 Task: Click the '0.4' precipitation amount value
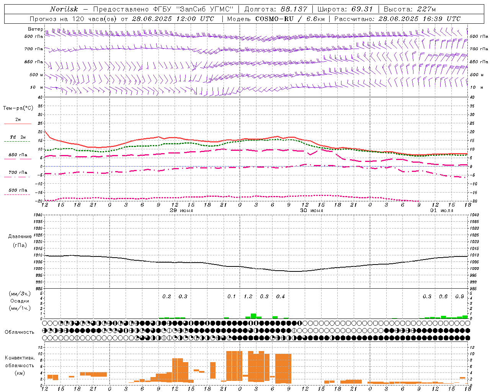281,296
